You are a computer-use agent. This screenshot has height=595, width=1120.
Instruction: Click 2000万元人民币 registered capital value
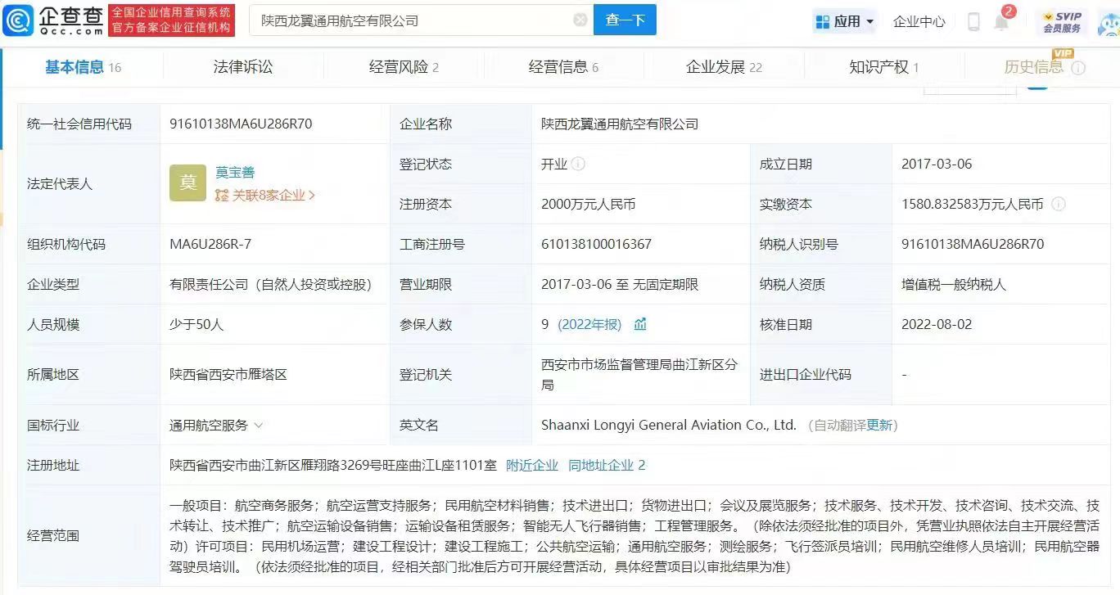pyautogui.click(x=588, y=204)
